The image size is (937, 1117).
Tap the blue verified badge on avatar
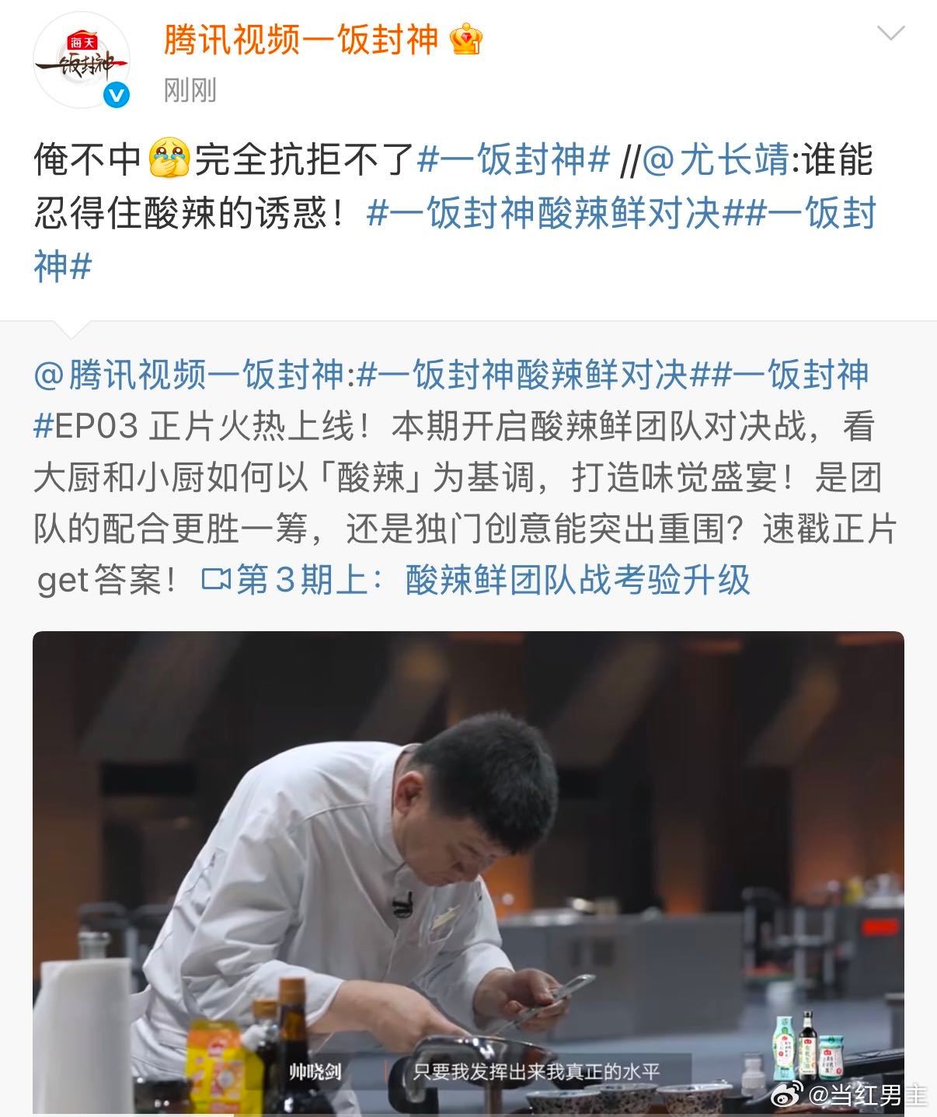(x=117, y=96)
